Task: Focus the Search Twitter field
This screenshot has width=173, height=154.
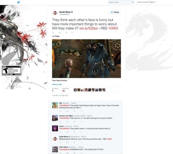Action: pos(120,2)
